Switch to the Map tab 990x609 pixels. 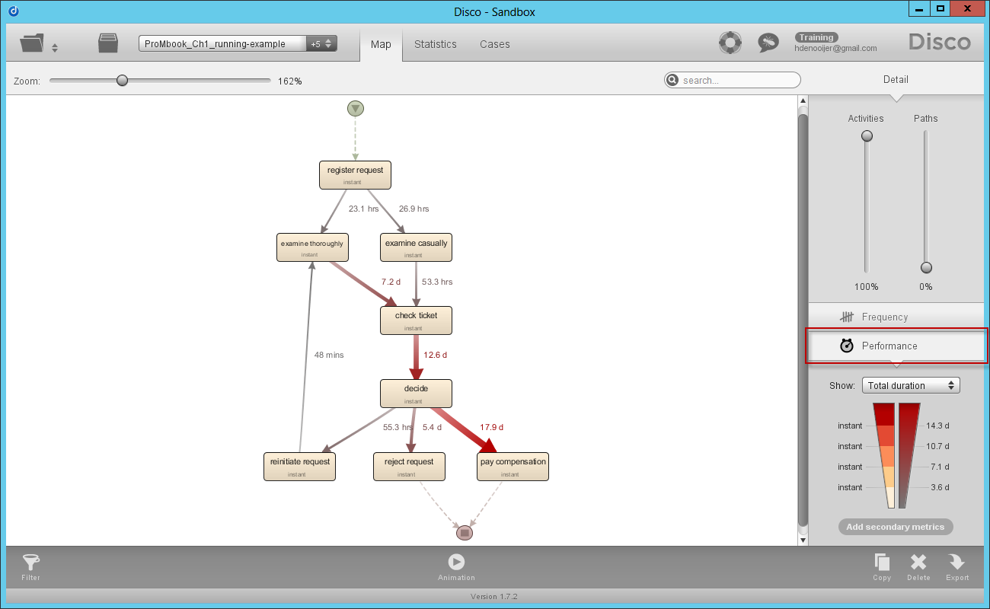381,44
